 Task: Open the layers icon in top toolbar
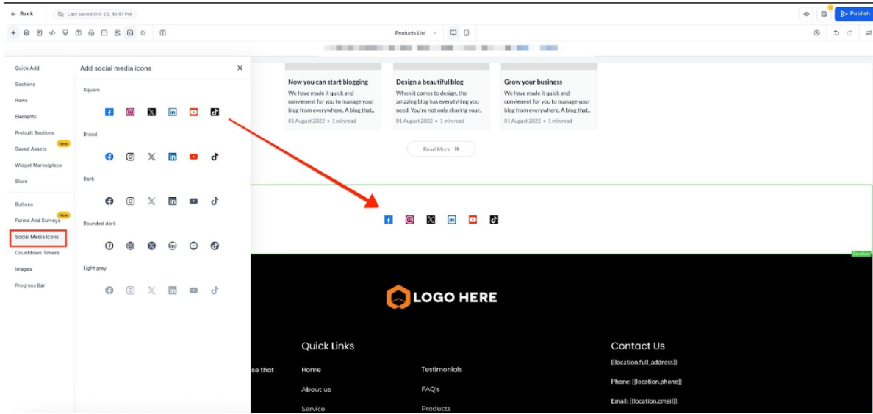26,33
